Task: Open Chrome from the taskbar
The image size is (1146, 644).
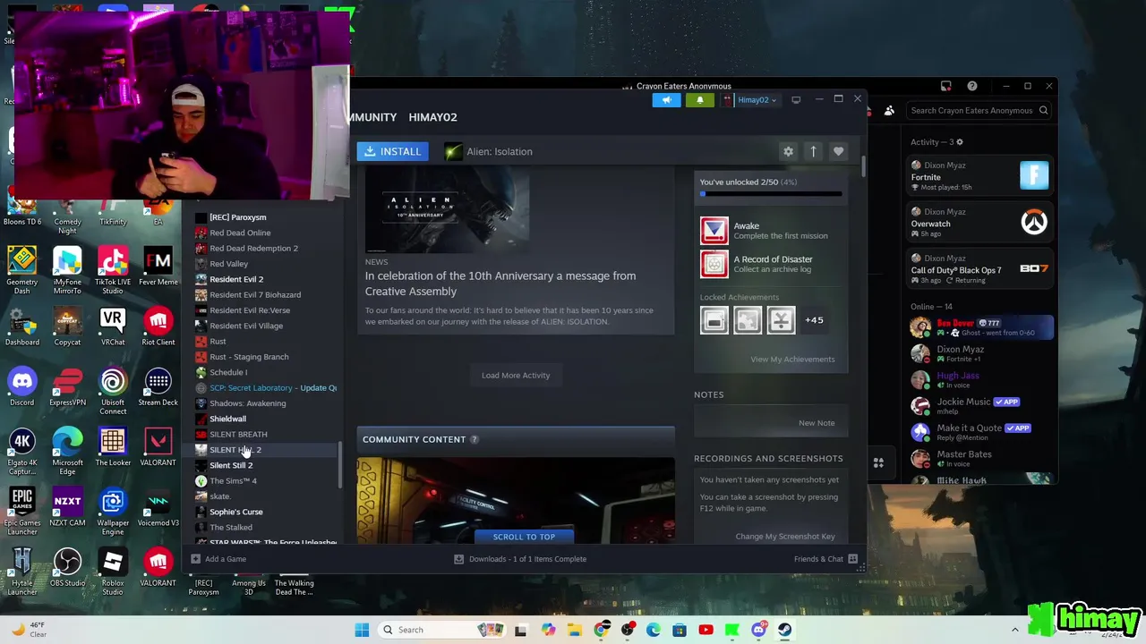Action: (x=602, y=630)
